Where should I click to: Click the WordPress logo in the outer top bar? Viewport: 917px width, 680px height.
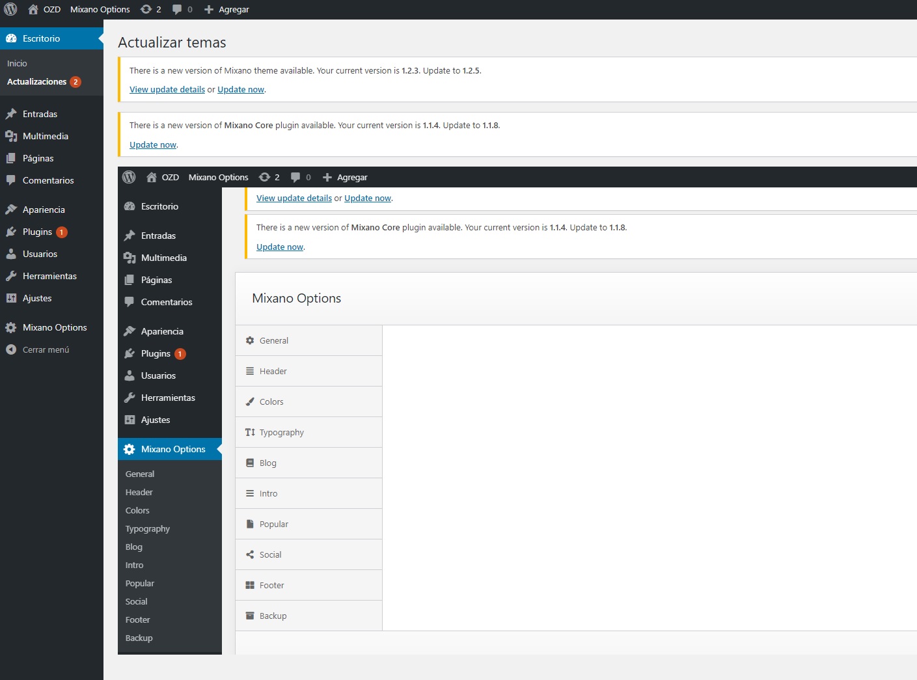(10, 10)
